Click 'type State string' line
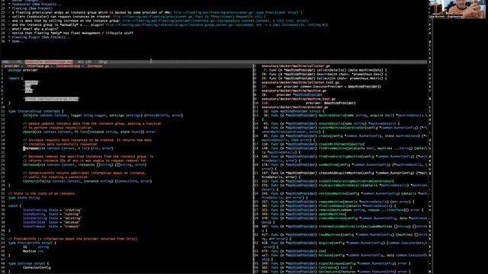Viewport: 488px width, 274px height. pyautogui.click(x=24, y=198)
